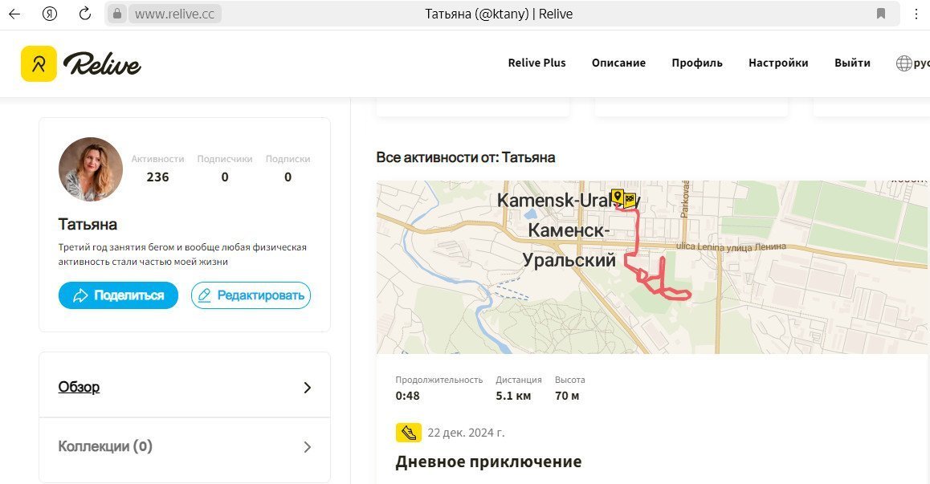Click the Relive wordmark
This screenshot has width=930, height=484.
[102, 63]
